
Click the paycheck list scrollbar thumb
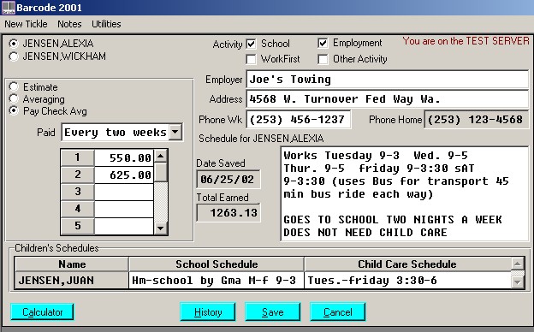coord(160,172)
